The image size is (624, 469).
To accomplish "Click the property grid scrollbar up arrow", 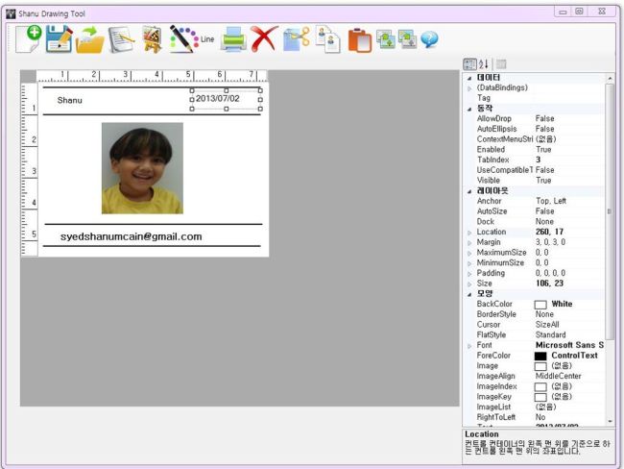I will [610, 79].
